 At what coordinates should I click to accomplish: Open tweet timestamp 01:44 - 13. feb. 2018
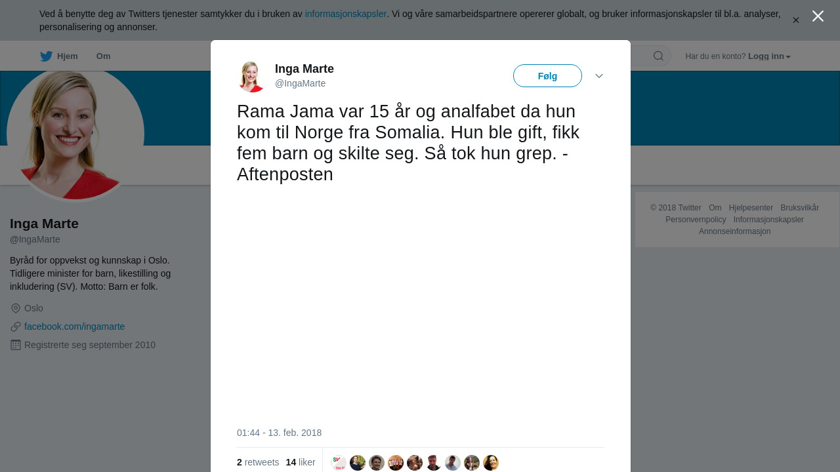pyautogui.click(x=279, y=433)
